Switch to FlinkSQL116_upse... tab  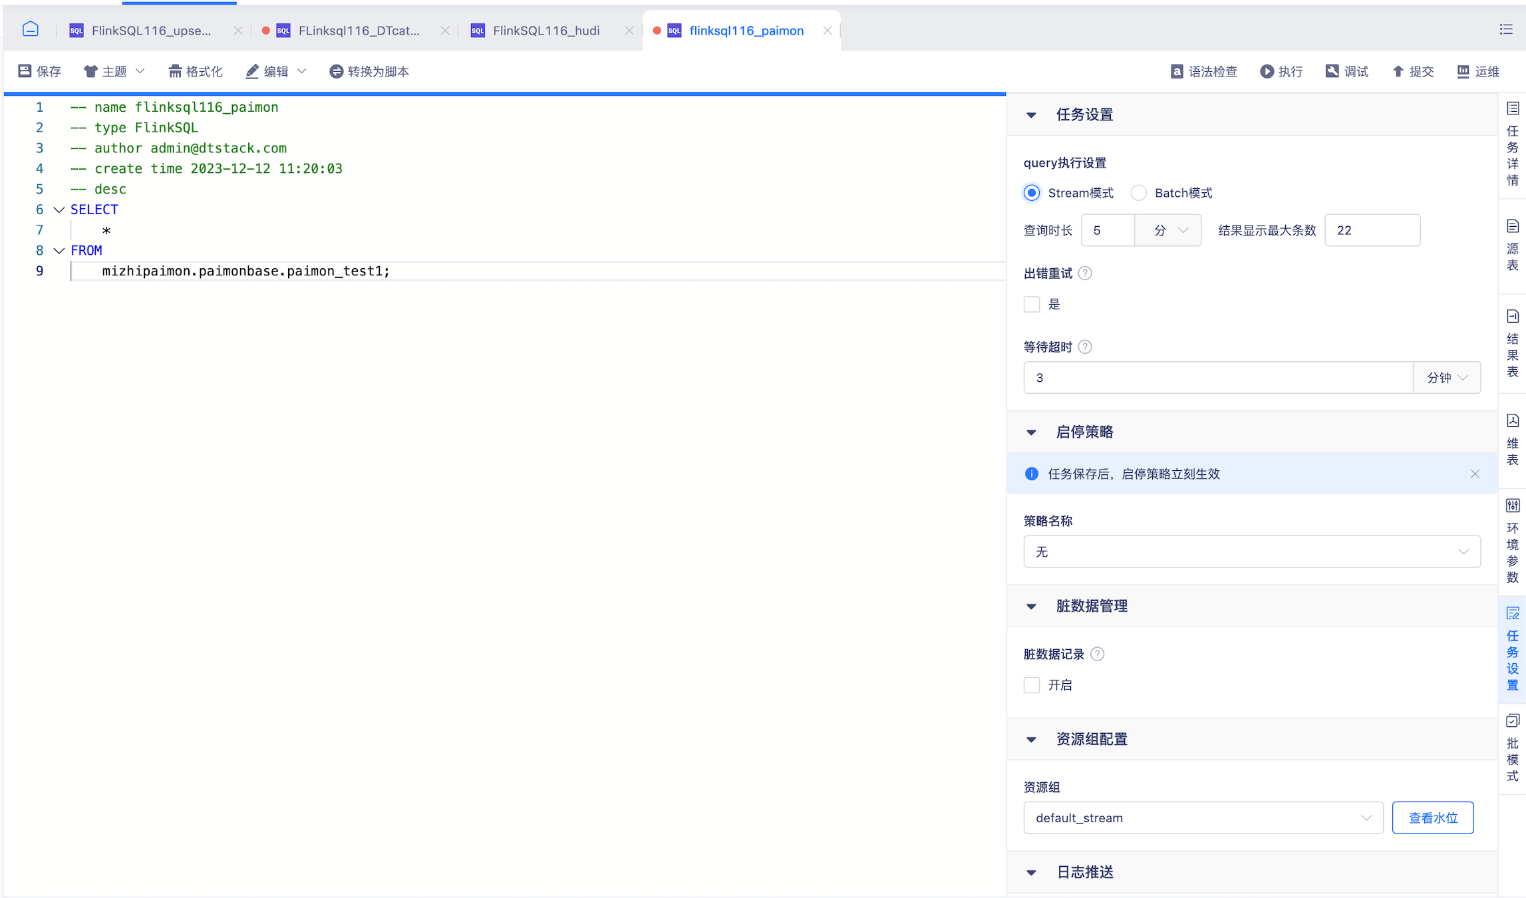pos(151,31)
